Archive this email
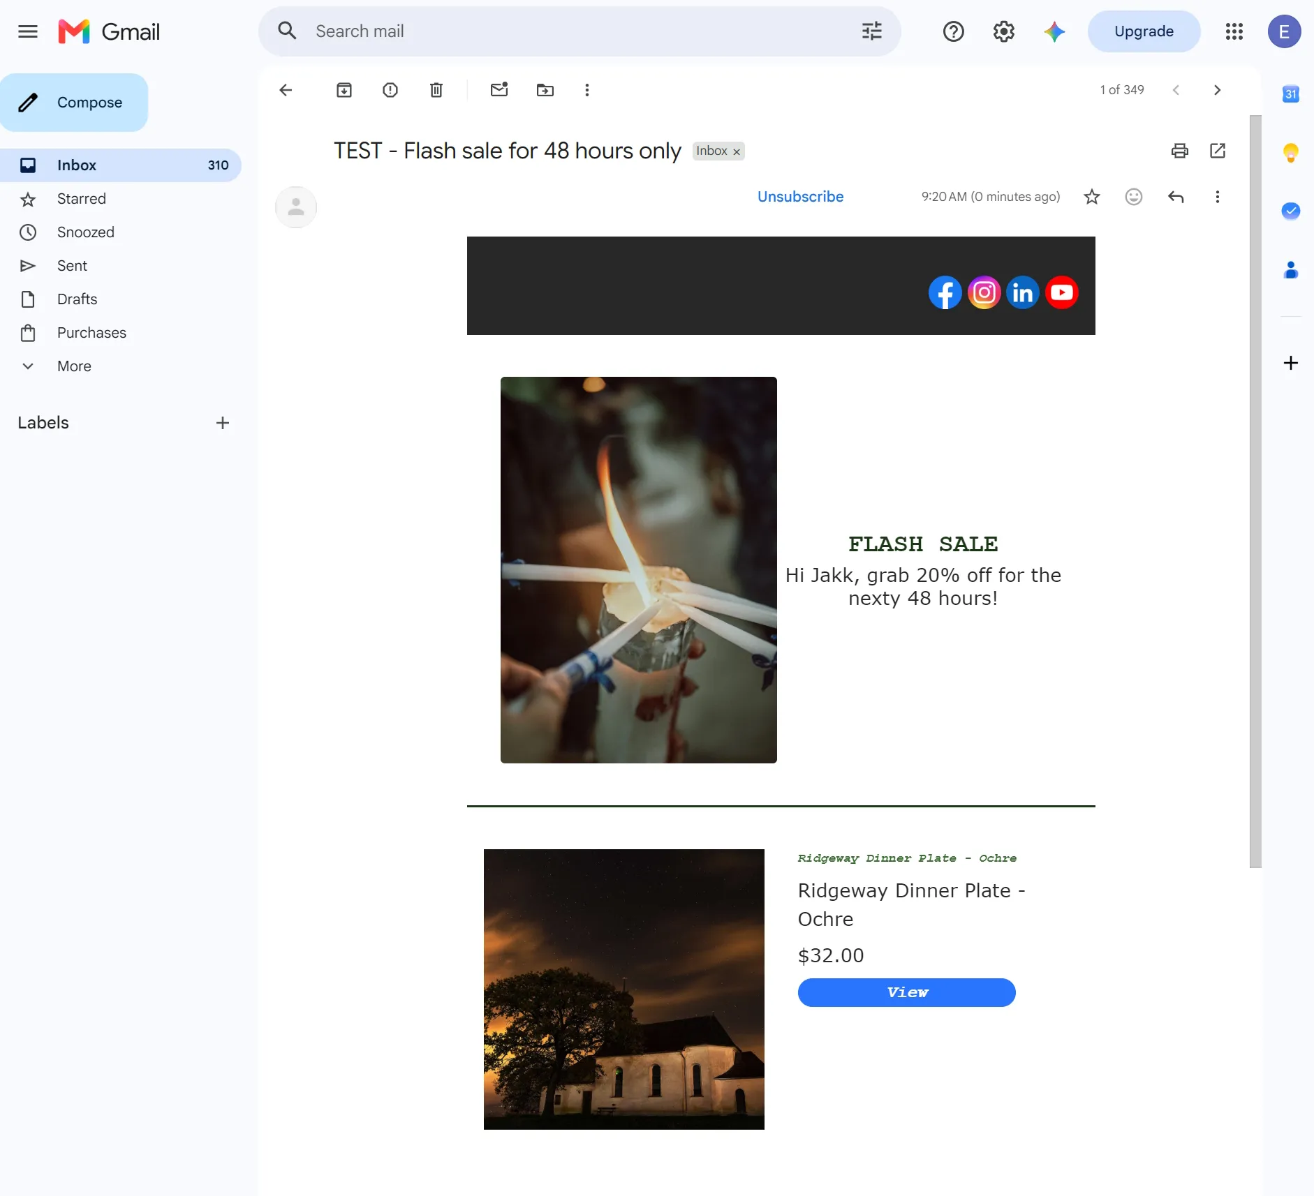 pyautogui.click(x=344, y=90)
